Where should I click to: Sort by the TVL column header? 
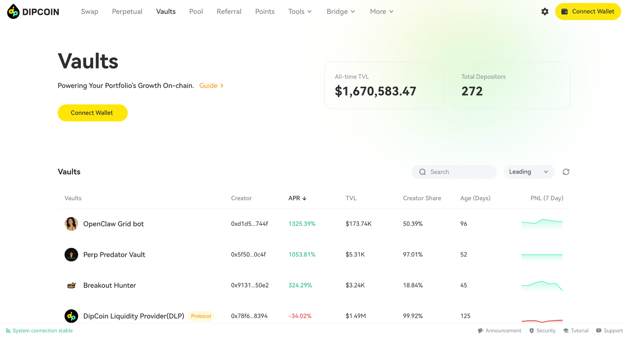click(x=351, y=198)
